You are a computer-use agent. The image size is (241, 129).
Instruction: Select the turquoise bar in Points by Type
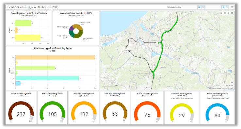pyautogui.click(x=47, y=78)
